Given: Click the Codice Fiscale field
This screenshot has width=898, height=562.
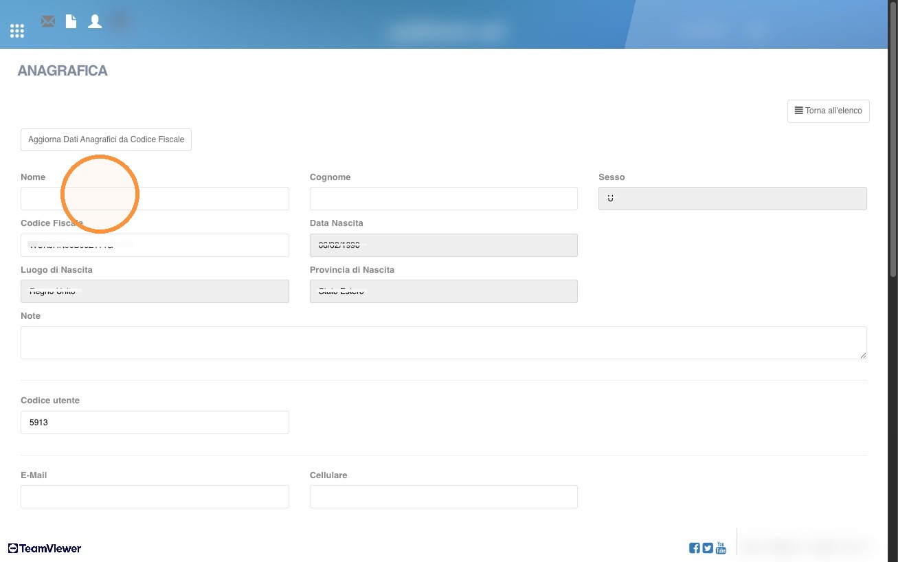Looking at the screenshot, I should (x=155, y=245).
